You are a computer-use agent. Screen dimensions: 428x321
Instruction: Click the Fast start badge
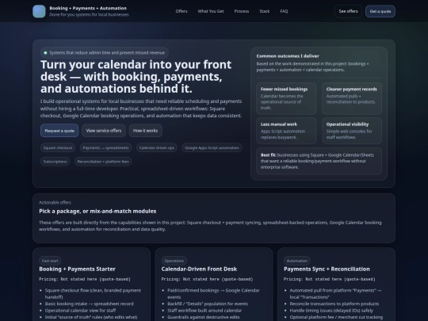point(50,261)
